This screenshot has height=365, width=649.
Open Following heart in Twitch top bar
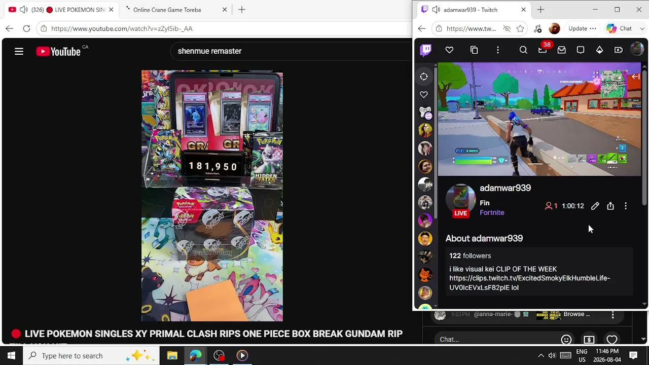click(x=449, y=50)
